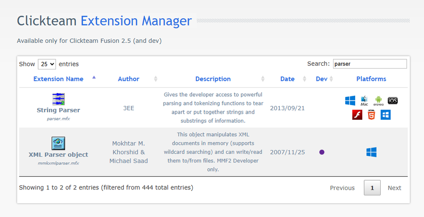This screenshot has height=217, width=424.
Task: Click the Mac platform icon for String Parser
Action: coord(364,101)
